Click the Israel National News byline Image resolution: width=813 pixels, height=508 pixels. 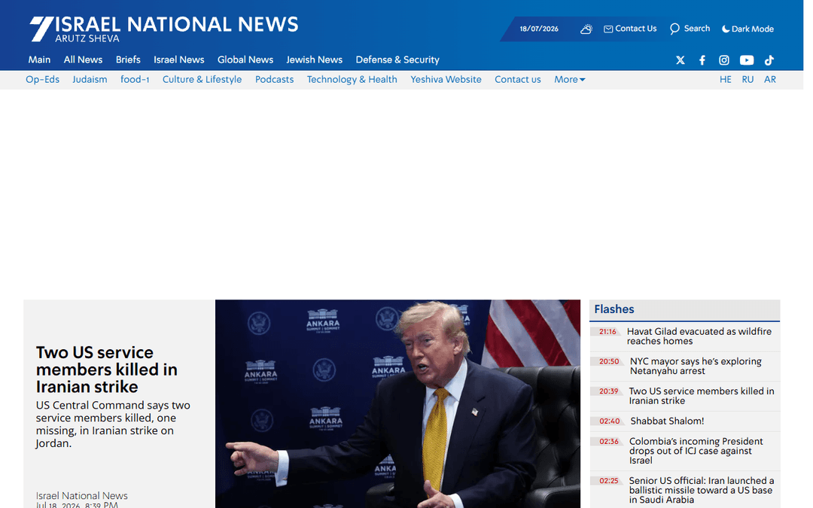(x=81, y=495)
